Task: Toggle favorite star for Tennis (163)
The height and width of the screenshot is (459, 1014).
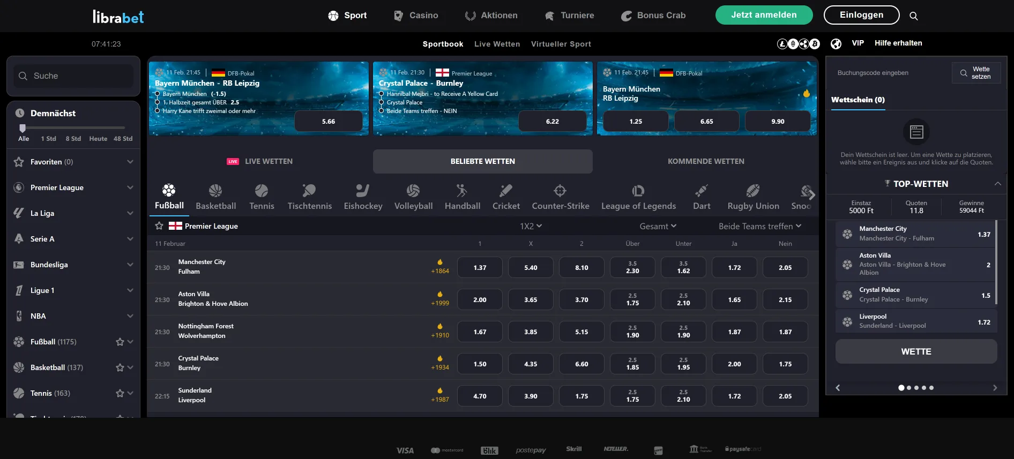Action: tap(120, 393)
